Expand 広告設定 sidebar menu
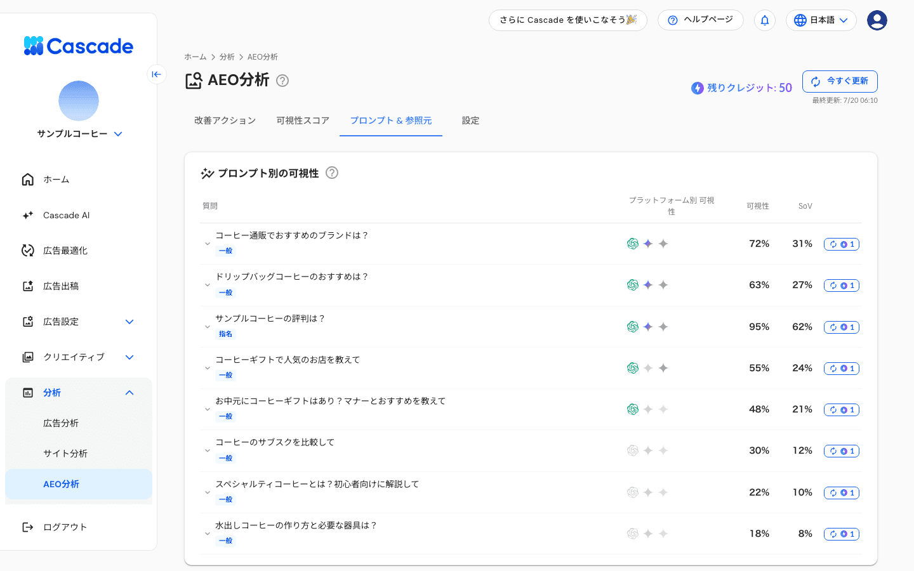The width and height of the screenshot is (914, 571). [79, 322]
